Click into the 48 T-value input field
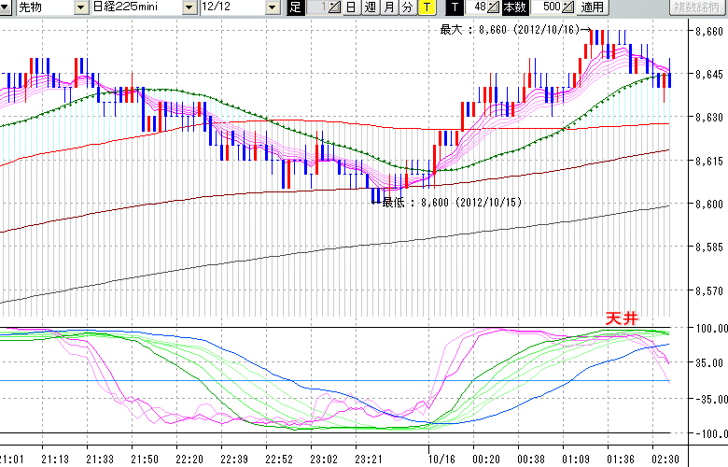The width and height of the screenshot is (728, 467). 478,7
